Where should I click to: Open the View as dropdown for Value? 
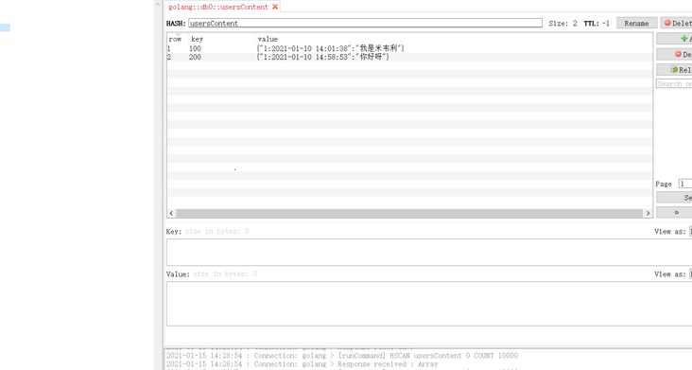[691, 274]
